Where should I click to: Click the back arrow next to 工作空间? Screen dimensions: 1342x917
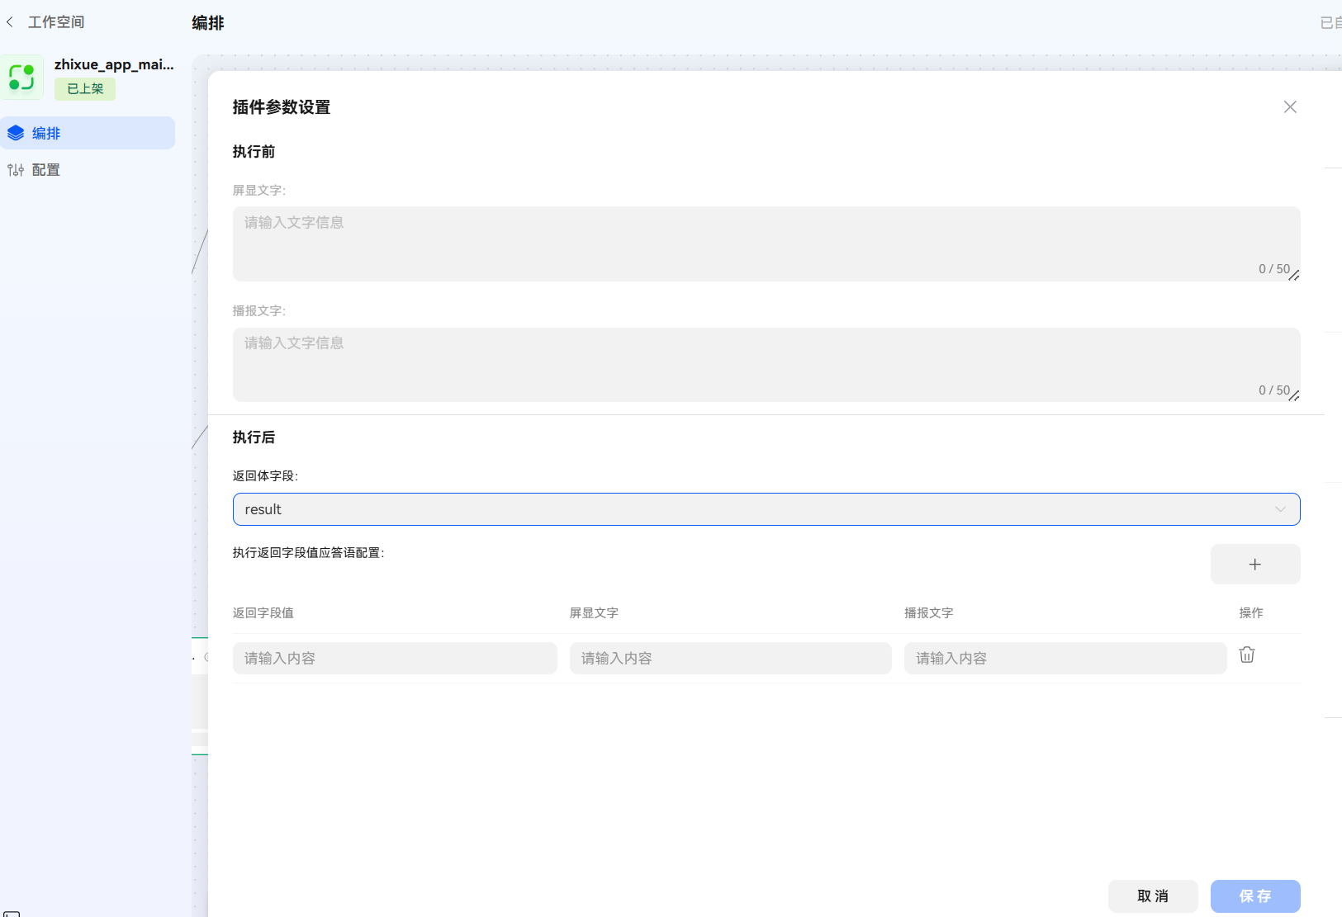(10, 22)
